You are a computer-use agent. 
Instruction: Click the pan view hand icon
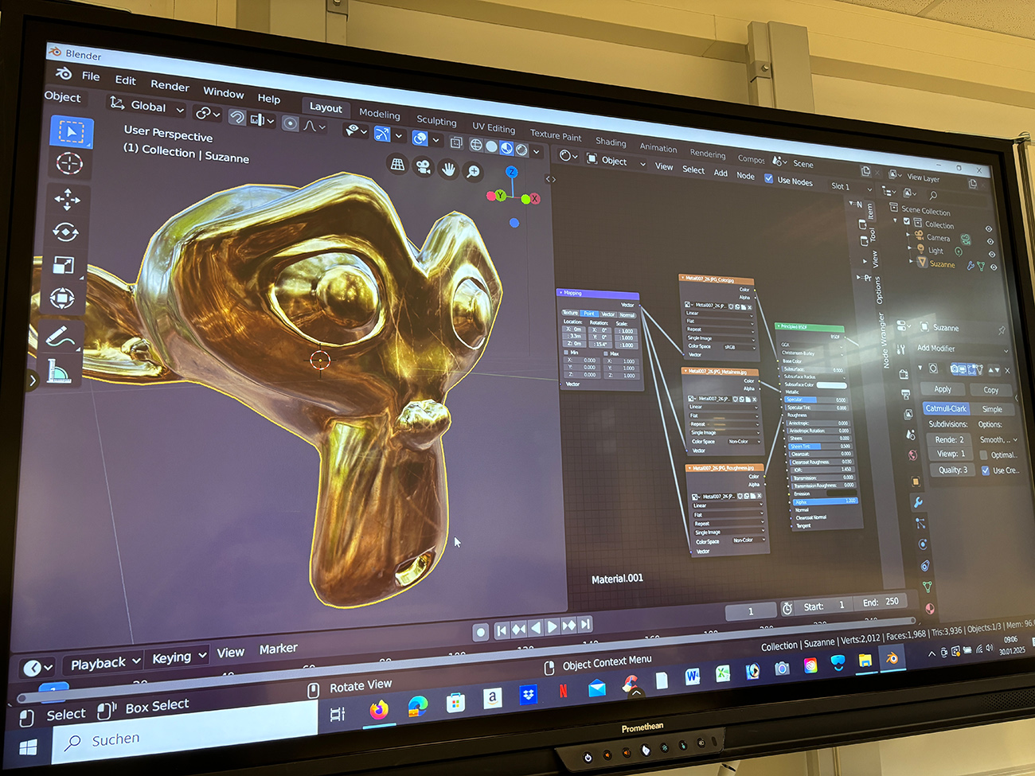pos(448,169)
